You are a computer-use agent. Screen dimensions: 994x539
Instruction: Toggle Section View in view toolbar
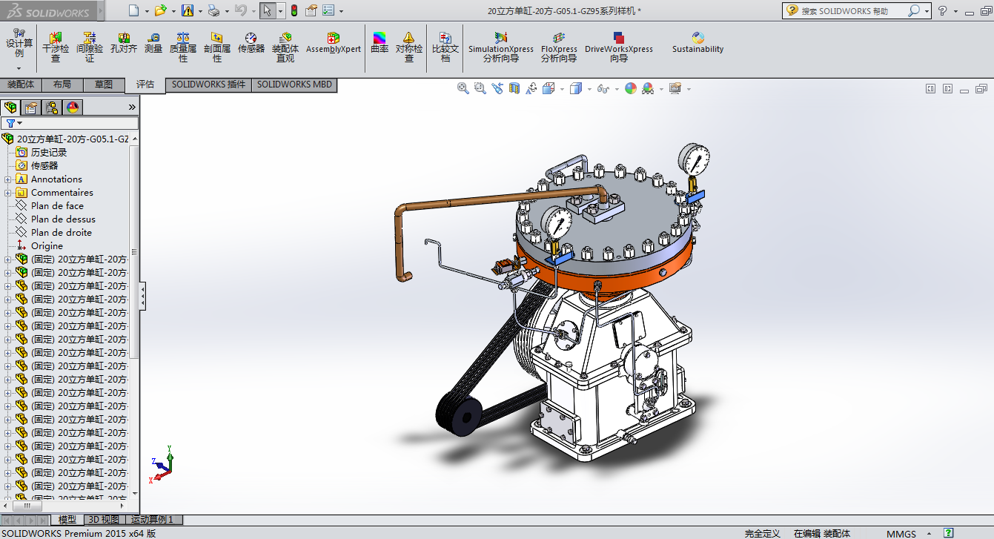(x=514, y=88)
